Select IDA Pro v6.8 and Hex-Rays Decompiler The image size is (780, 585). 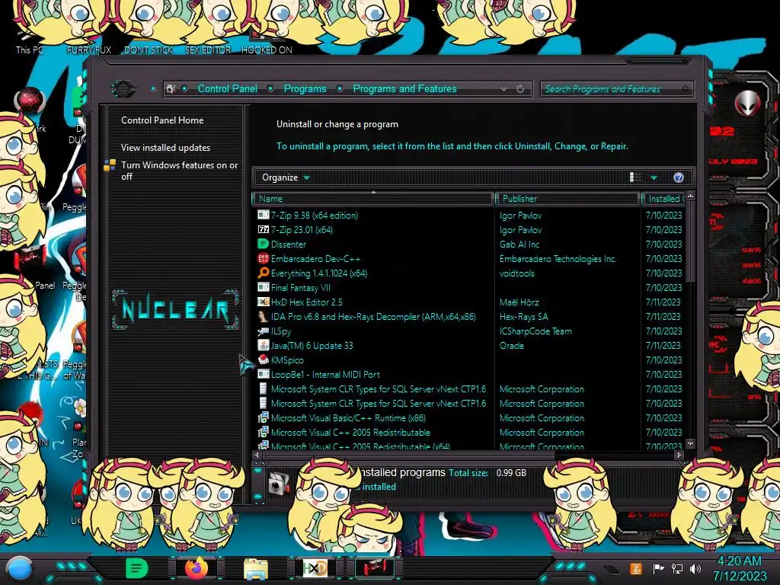[373, 316]
